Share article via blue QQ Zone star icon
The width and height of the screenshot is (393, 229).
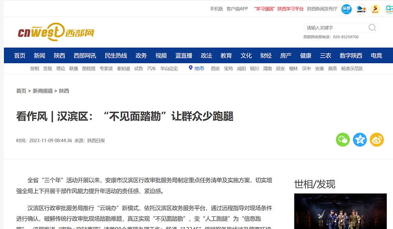point(360,140)
